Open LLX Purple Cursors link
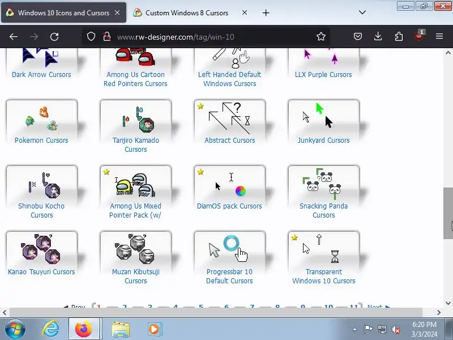Viewport: 453px width, 340px height. point(323,75)
